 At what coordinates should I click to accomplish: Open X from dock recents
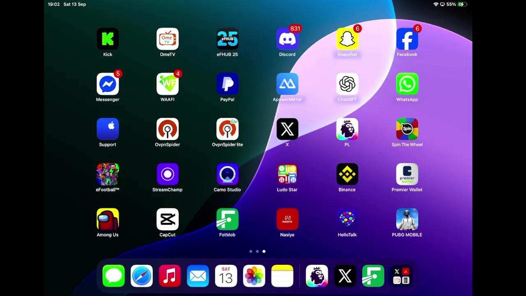pyautogui.click(x=345, y=276)
